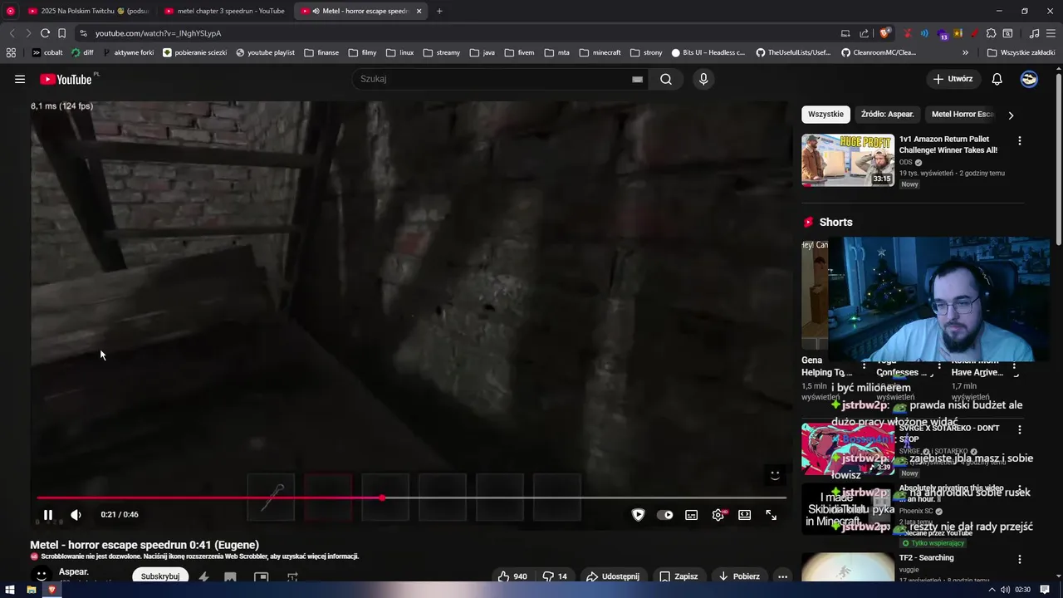The width and height of the screenshot is (1063, 598).
Task: Open options menu for the 1v1 Amazon video
Action: [1020, 141]
